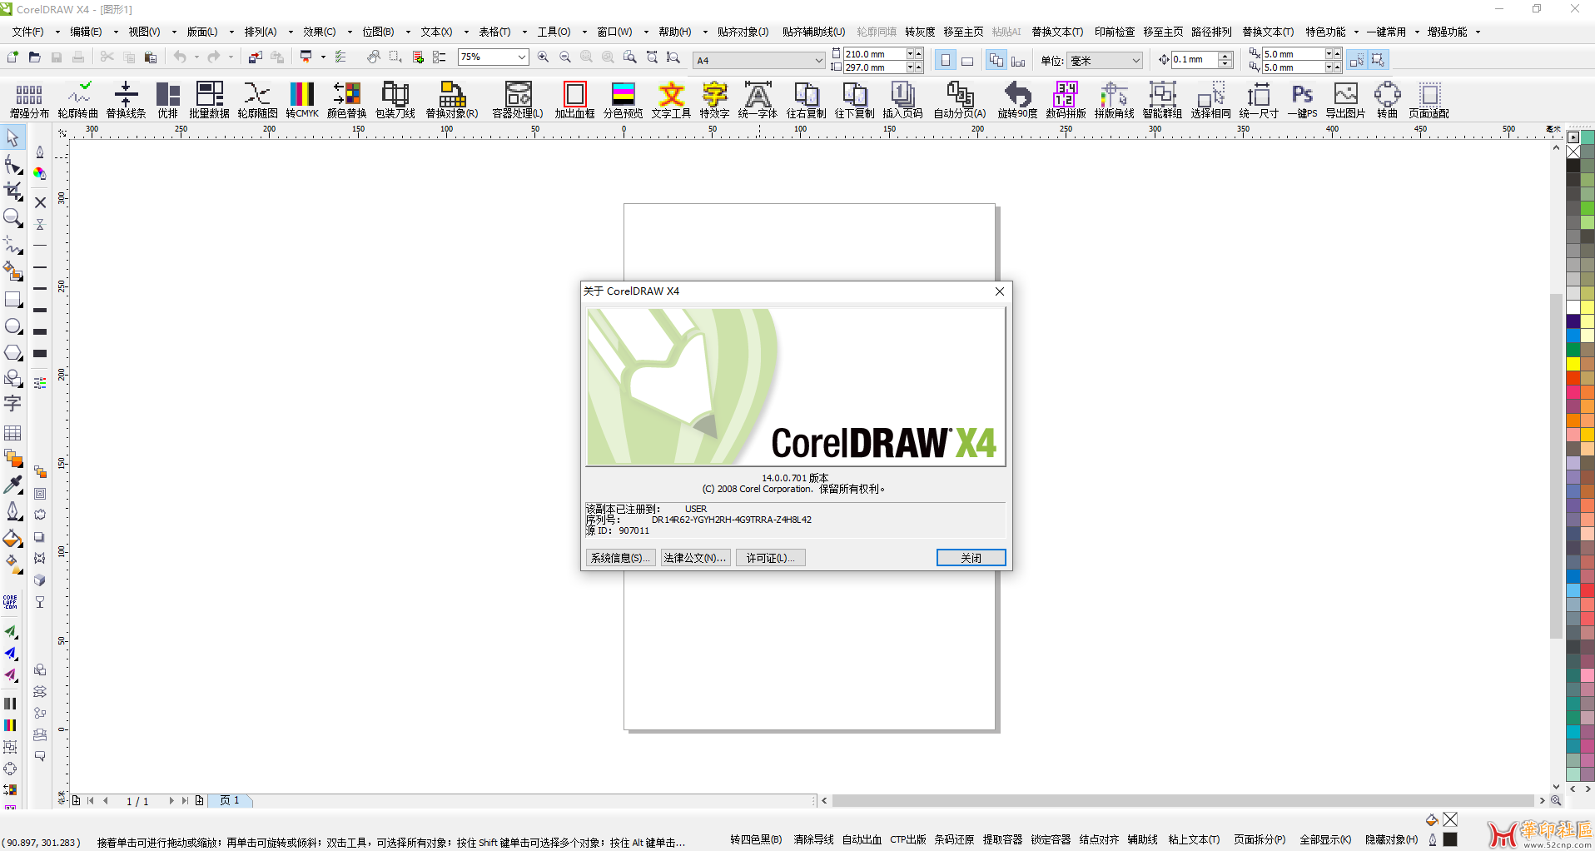This screenshot has height=851, width=1595.
Task: Select the 页 1 page tab
Action: click(230, 800)
